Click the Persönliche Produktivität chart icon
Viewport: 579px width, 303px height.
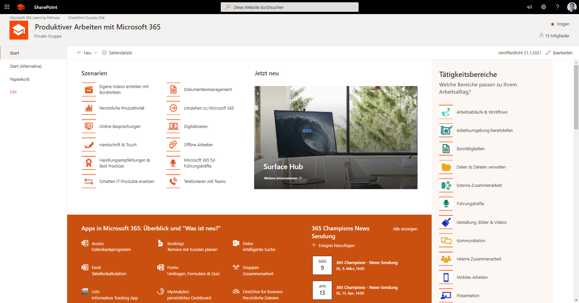[89, 108]
